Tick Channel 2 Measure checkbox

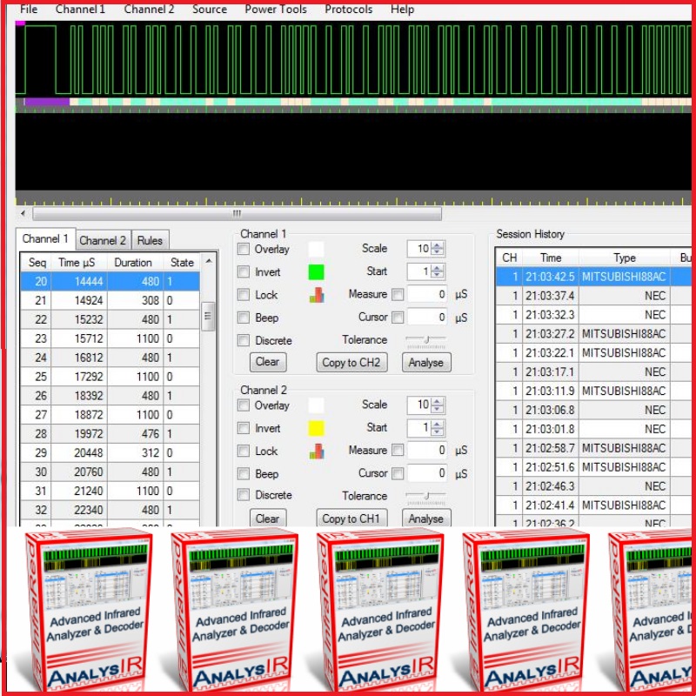coord(398,450)
